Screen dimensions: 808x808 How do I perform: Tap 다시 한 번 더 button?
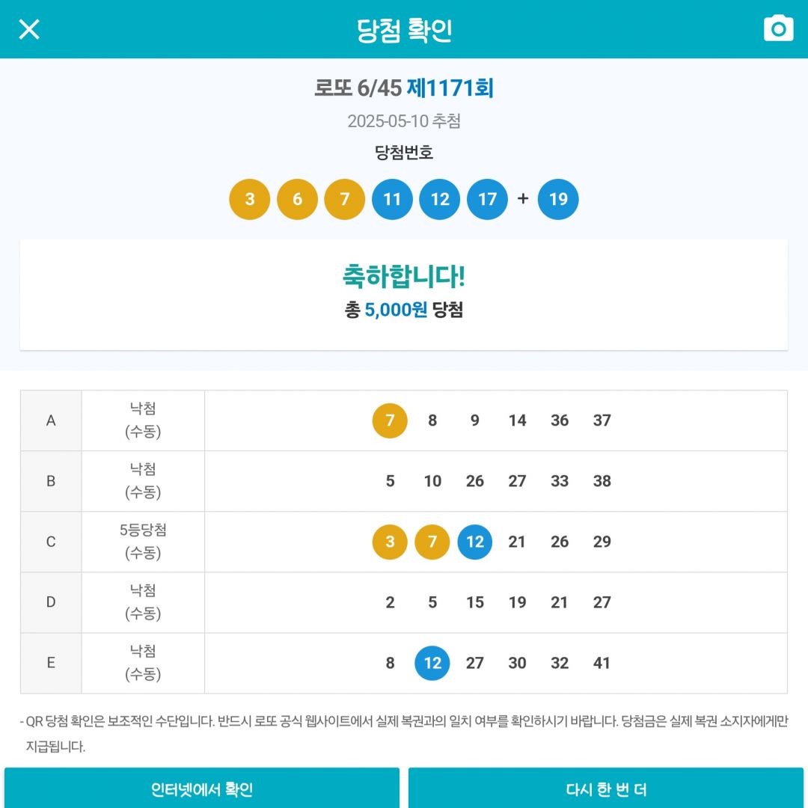(606, 788)
